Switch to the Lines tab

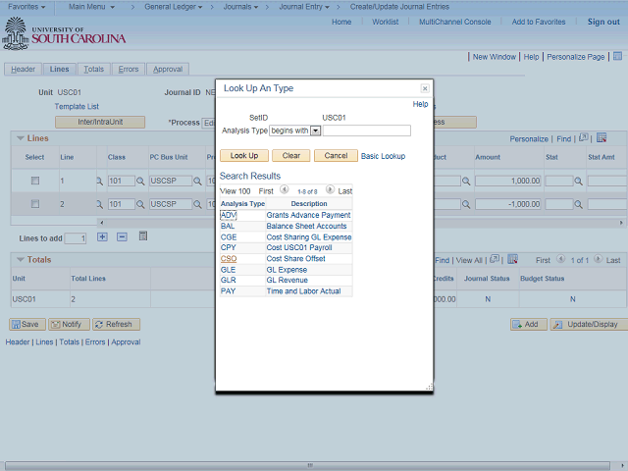tap(59, 69)
